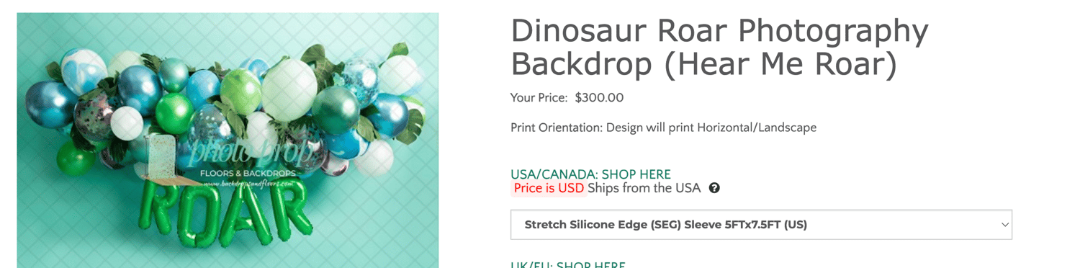Image resolution: width=1080 pixels, height=268 pixels.
Task: Click the chevron arrow on the size dropdown
Action: click(1005, 225)
